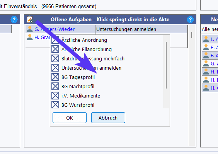Toggle Blutdruckmessung mehrfach checkbox
218x154 pixels.
click(55, 58)
